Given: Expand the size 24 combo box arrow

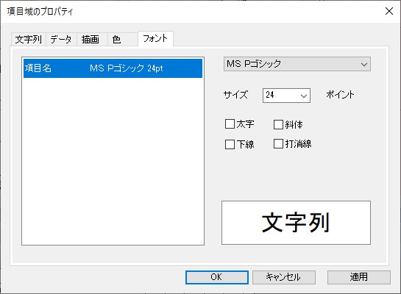Looking at the screenshot, I should 304,96.
